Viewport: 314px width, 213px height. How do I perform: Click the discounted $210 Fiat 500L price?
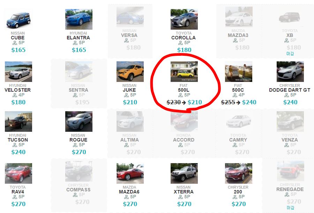[x=195, y=102]
